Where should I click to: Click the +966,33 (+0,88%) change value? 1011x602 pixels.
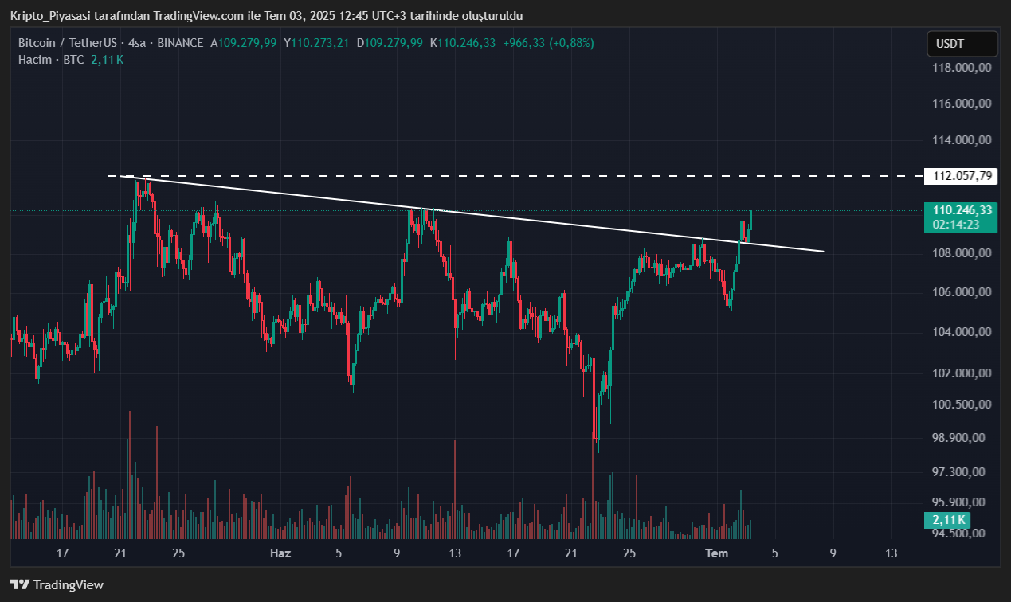click(548, 43)
